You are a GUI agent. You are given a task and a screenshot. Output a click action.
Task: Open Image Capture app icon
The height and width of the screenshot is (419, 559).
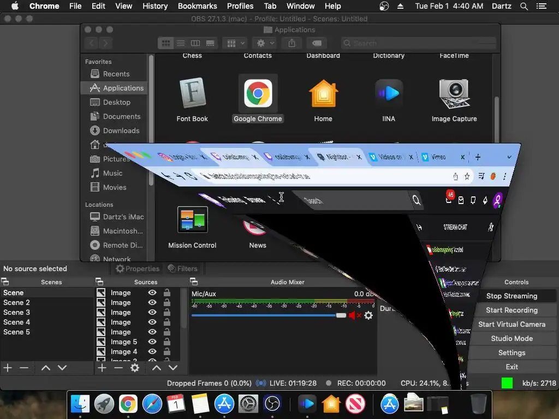pos(454,93)
